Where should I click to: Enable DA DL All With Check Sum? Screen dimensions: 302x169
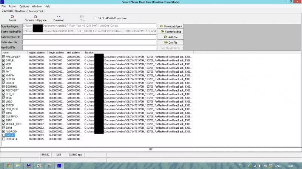pyautogui.click(x=95, y=18)
